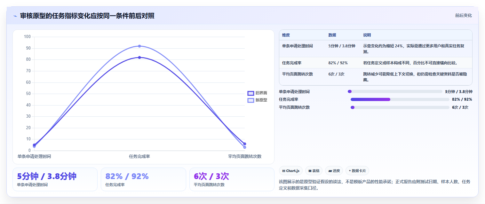This screenshot has width=485, height=204.
Task: Click table cell 5分钟 / 3.8分钟
Action: pyautogui.click(x=342, y=46)
